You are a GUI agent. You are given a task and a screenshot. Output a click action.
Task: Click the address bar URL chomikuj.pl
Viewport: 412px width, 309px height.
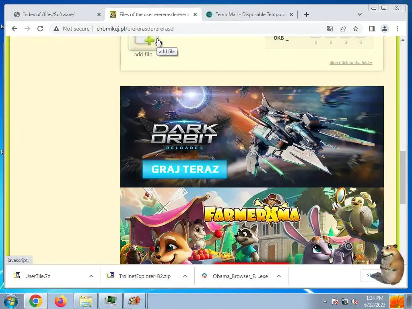pyautogui.click(x=135, y=29)
